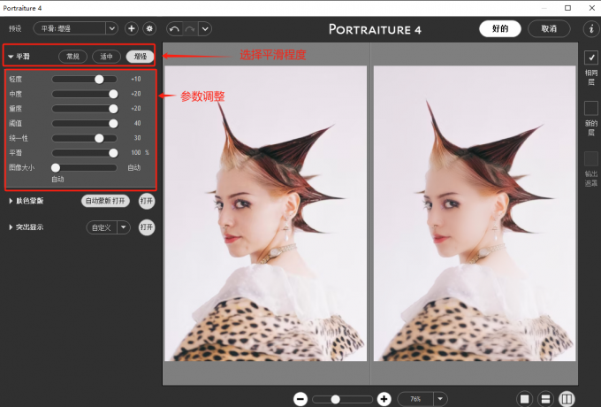Redo the adjustment

190,29
